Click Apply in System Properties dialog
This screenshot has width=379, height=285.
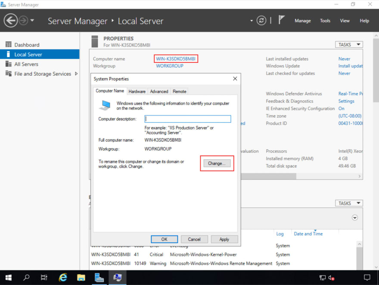(x=224, y=239)
